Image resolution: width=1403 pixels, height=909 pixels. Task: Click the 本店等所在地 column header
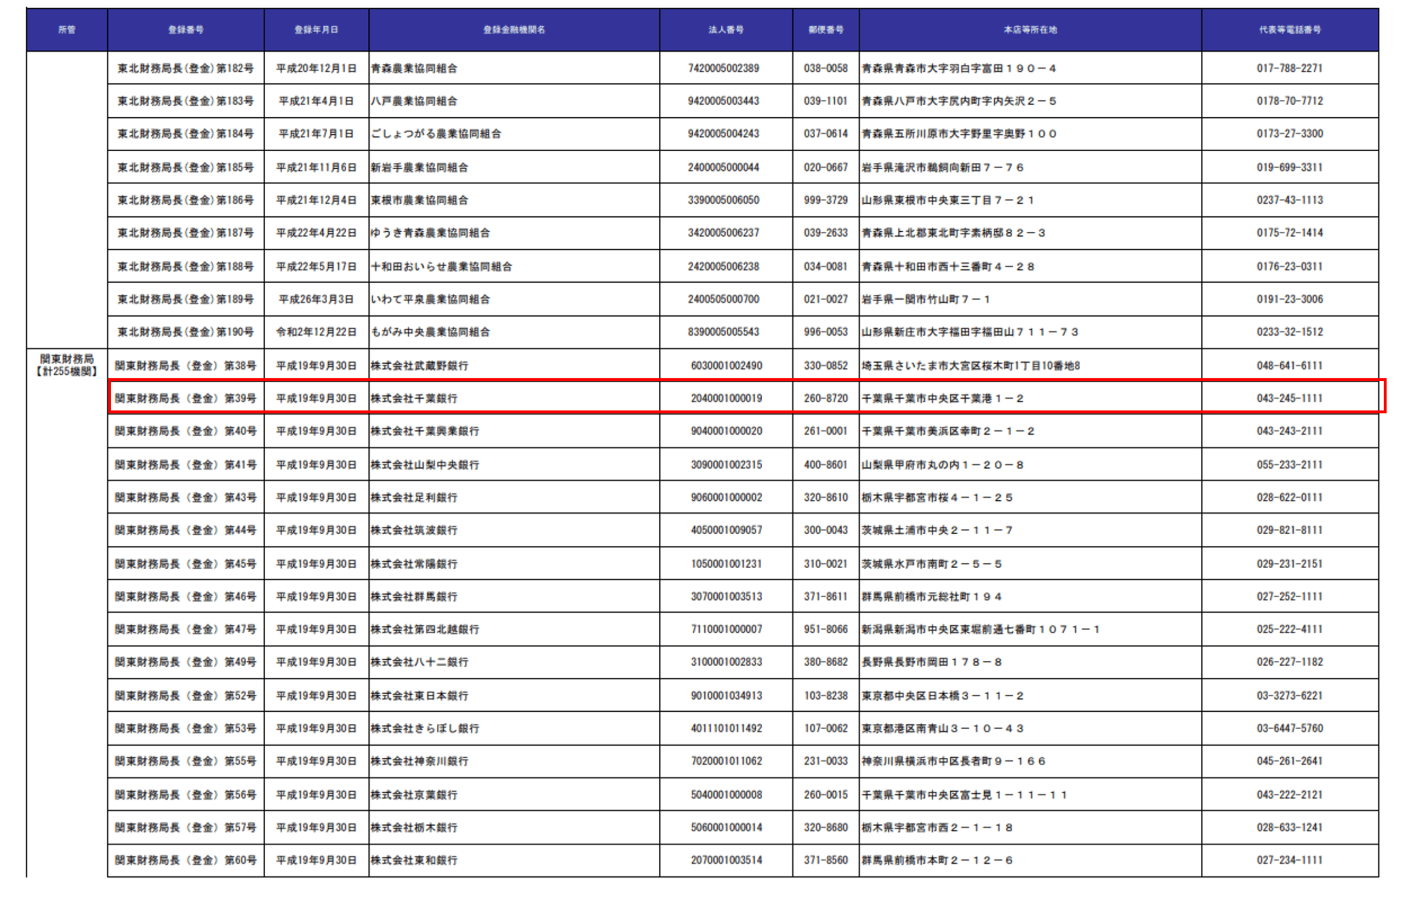[1030, 30]
